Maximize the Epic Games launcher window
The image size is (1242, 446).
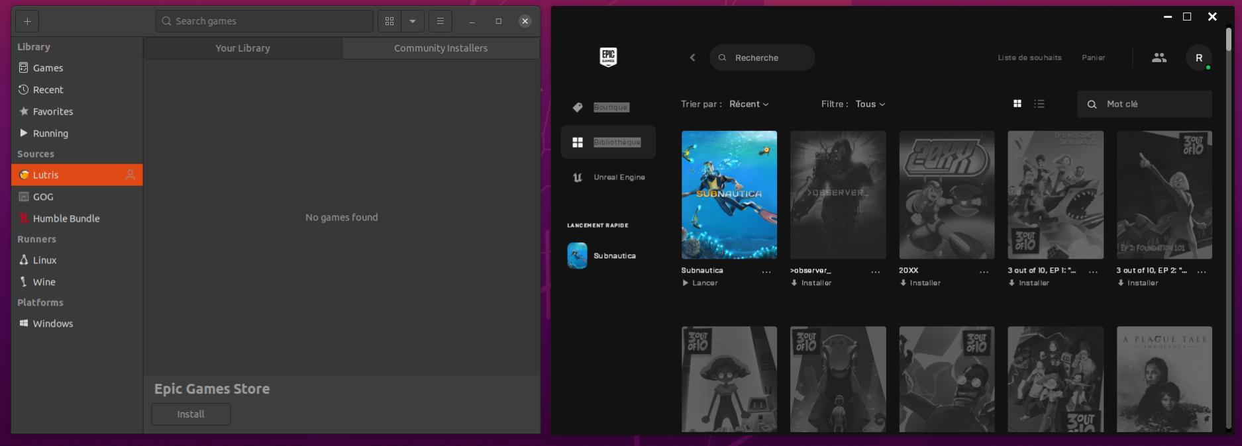click(x=1187, y=17)
